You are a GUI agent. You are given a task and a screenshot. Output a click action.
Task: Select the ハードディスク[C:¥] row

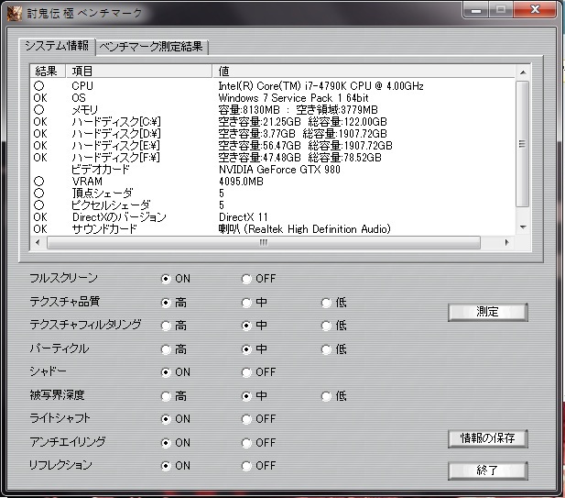click(273, 122)
